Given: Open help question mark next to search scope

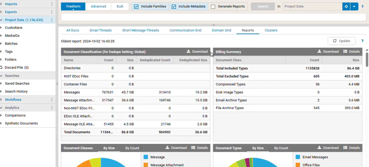Looking at the screenshot, I should 362,7.
